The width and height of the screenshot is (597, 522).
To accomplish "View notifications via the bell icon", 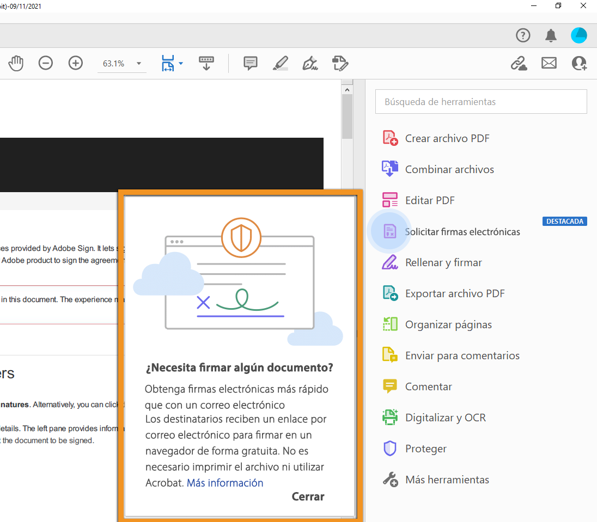I will pyautogui.click(x=551, y=35).
